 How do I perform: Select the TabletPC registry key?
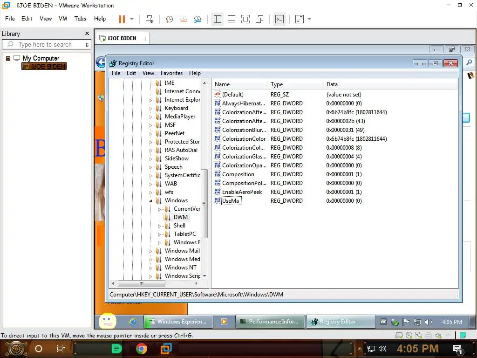coord(184,234)
